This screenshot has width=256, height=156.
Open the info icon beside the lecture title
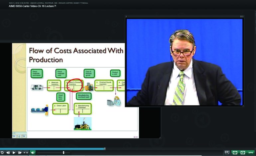click(55, 6)
